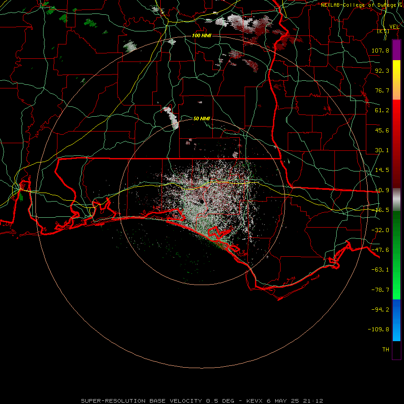Click the 30.1 legend value
This screenshot has height=404, width=404.
click(382, 150)
